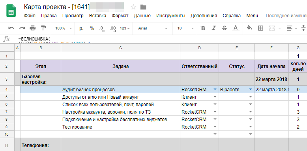This screenshot has height=151, width=307.
Task: Open the Файл menu
Action: pos(30,16)
